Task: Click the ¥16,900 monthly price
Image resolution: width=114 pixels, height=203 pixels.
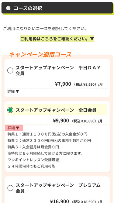Action: [60, 201]
